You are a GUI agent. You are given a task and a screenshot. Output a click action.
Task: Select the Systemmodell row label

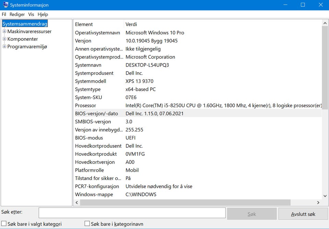point(90,81)
